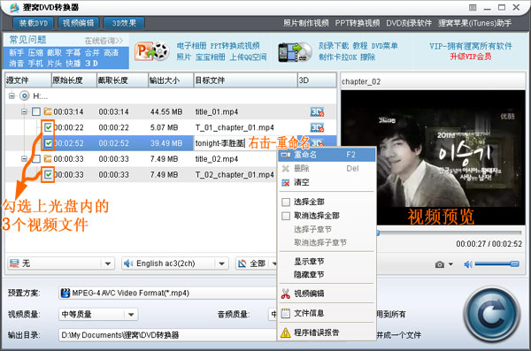Choose 选择全部 in the context menu
Image resolution: width=531 pixels, height=351 pixels.
coord(309,202)
